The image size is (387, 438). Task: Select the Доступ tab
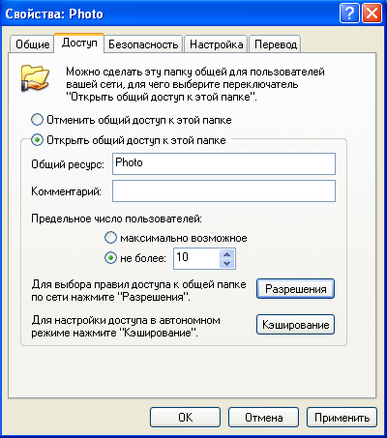[79, 43]
